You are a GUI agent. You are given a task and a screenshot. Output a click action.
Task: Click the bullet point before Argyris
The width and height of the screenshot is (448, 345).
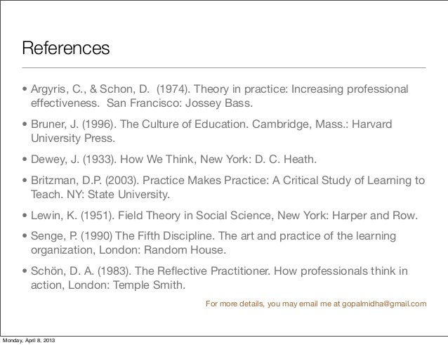[x=25, y=91]
